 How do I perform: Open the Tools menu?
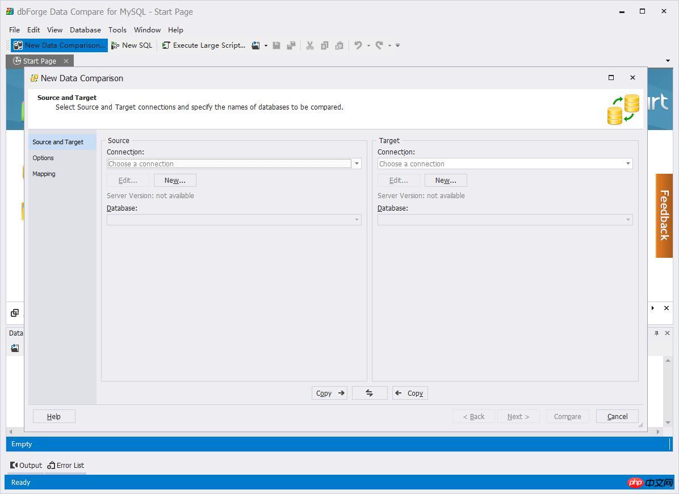coord(117,30)
